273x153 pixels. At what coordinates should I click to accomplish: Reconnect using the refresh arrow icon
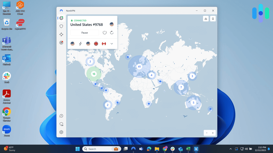click(x=111, y=33)
